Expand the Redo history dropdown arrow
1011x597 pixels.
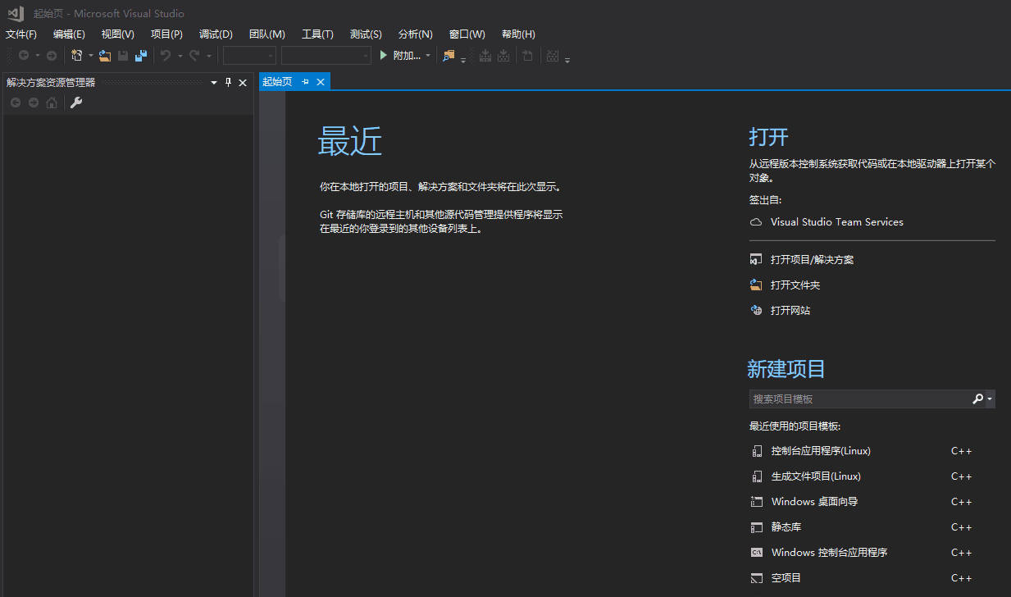(208, 56)
